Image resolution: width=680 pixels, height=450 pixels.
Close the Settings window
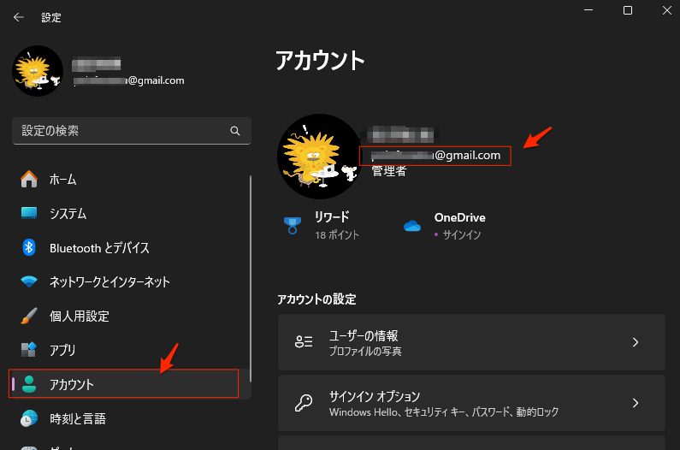click(x=667, y=10)
